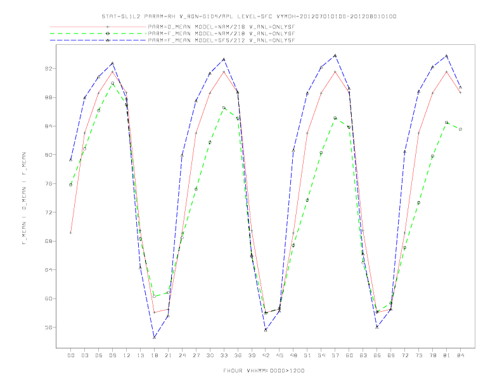
Task: Click forecast hour 06 on x-axis
Action: click(x=99, y=355)
